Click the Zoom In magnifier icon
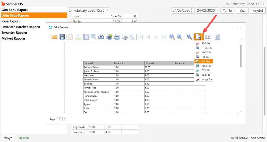Image resolution: width=267 pixels, height=142 pixels. pyautogui.click(x=190, y=37)
